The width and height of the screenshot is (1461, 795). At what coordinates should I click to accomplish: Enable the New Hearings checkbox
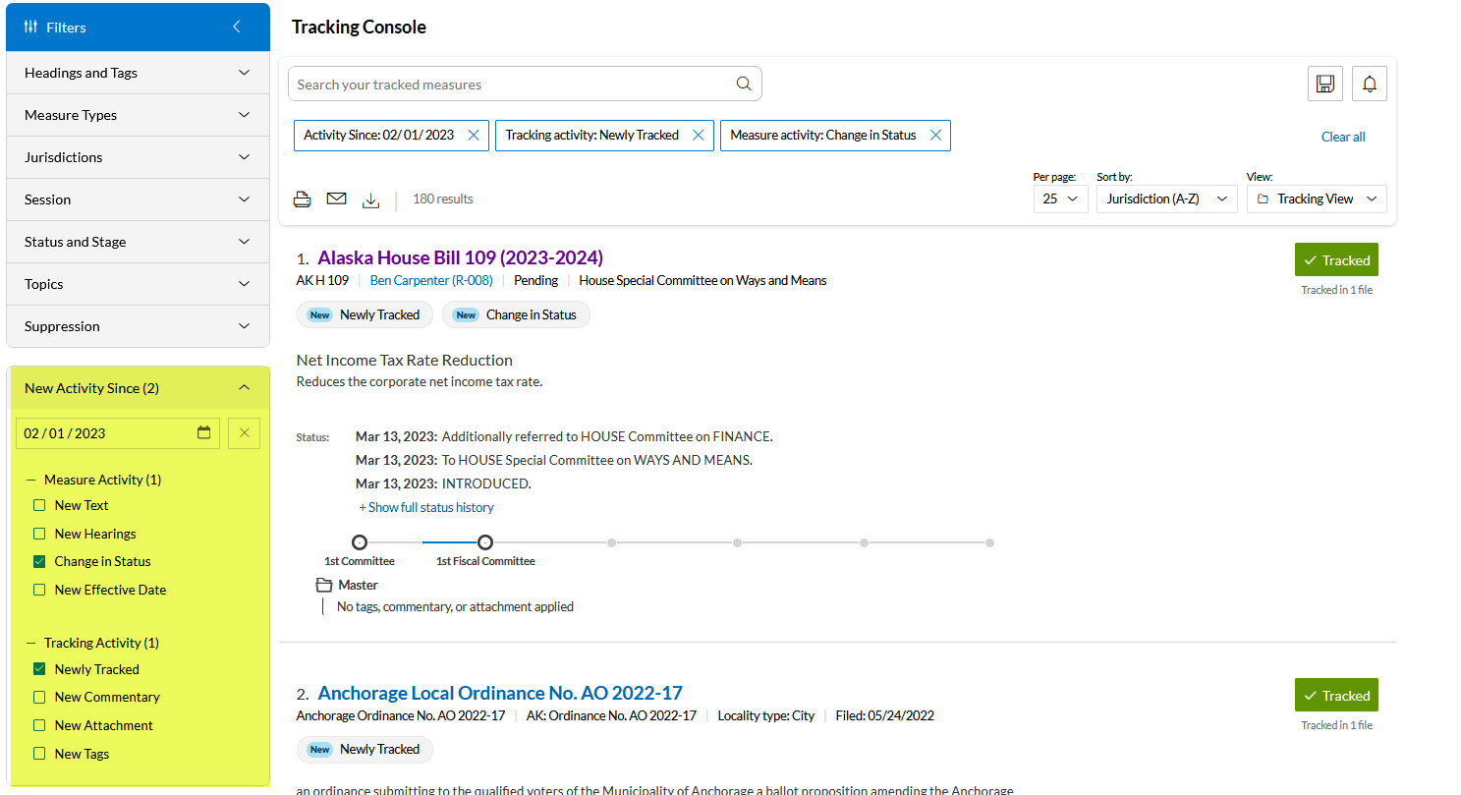pos(39,534)
